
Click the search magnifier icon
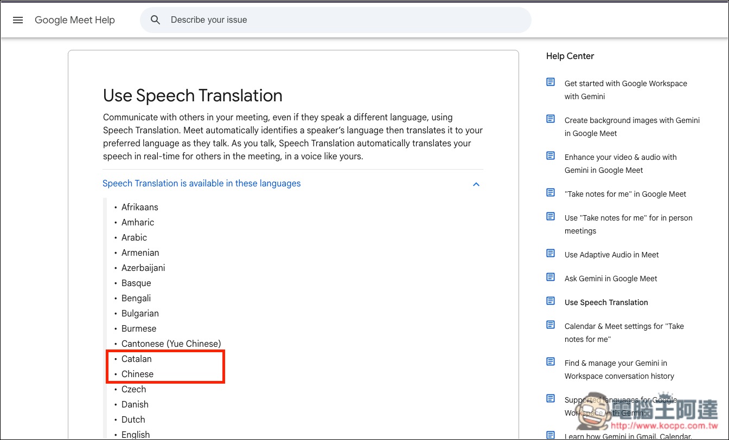click(156, 20)
